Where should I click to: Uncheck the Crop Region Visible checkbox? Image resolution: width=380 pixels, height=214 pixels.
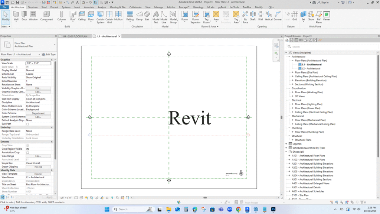pos(27,149)
